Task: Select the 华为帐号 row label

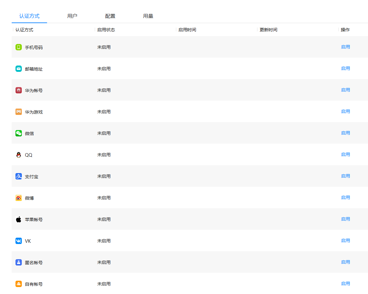Action: click(34, 90)
